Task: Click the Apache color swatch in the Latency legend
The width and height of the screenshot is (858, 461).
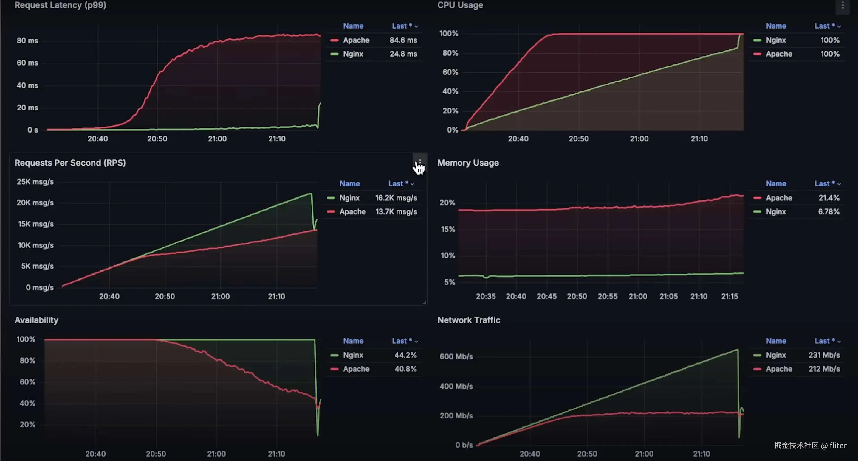Action: click(x=334, y=40)
